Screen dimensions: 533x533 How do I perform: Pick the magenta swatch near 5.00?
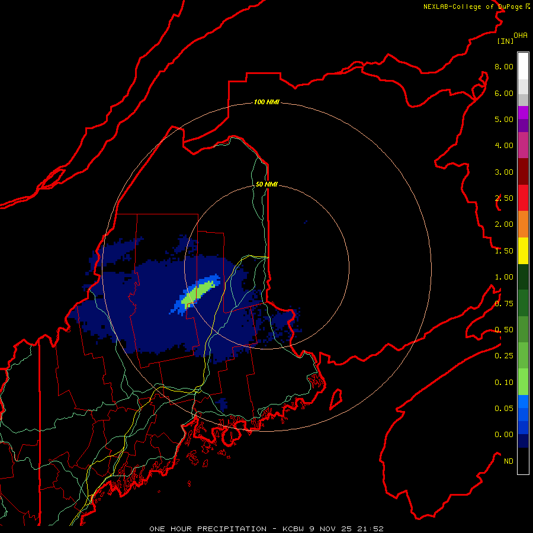click(x=523, y=113)
